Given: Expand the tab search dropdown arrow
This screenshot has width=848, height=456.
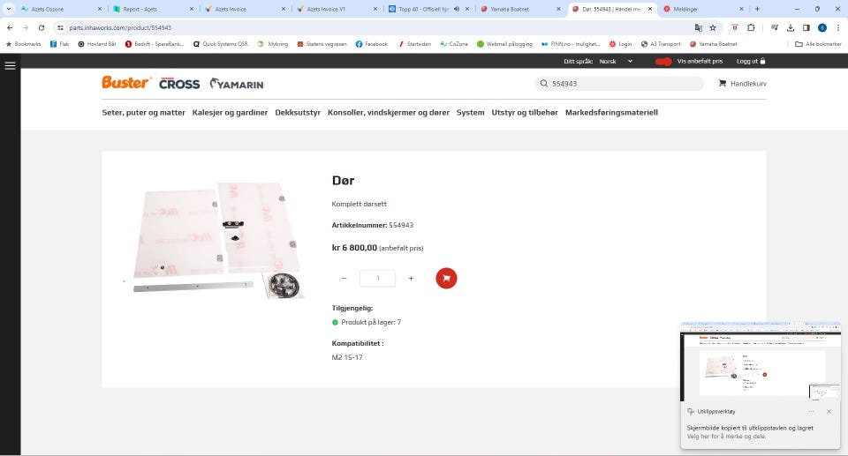Looking at the screenshot, I should click(x=9, y=9).
